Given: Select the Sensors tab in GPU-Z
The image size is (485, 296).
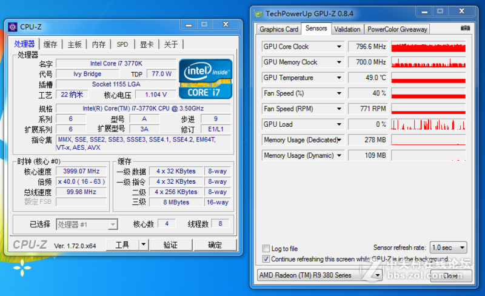Looking at the screenshot, I should point(316,28).
